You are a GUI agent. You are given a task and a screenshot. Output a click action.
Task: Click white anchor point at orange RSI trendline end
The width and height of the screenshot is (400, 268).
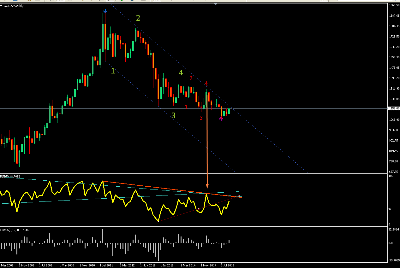[x=239, y=196]
